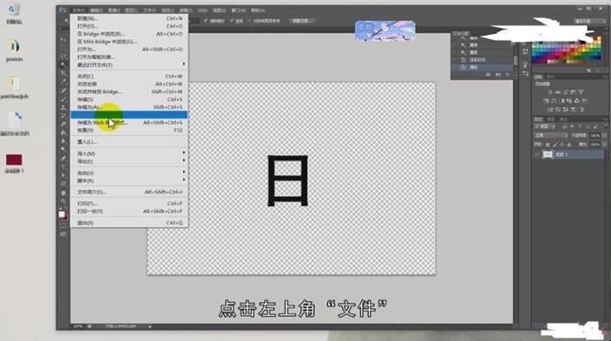Click the Color Balance adjustment icon
This screenshot has width=611, height=341.
(x=554, y=101)
